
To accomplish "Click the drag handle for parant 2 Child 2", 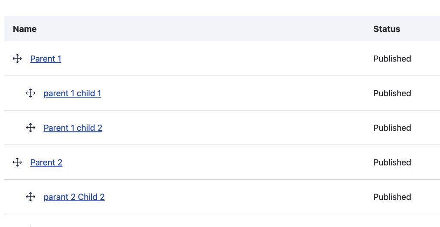I will coord(31,197).
